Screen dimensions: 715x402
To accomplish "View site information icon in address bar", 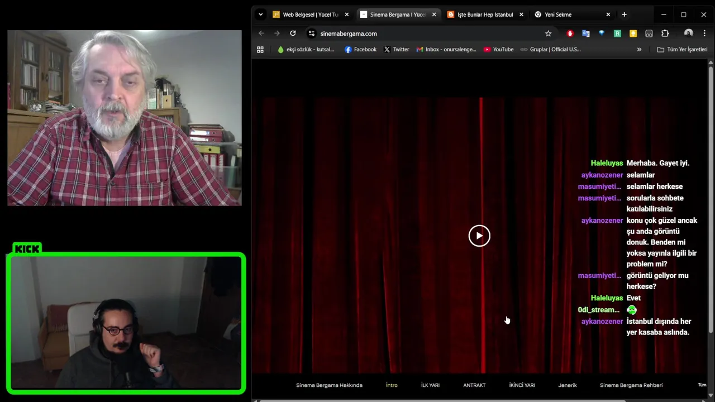I will (x=312, y=33).
